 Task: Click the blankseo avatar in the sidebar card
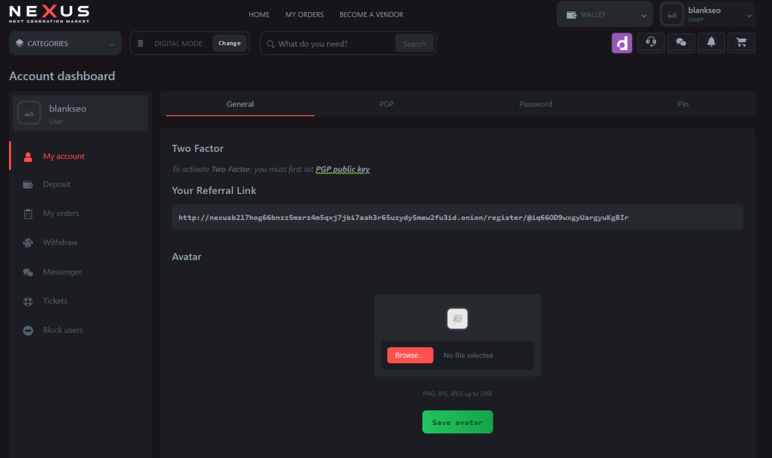29,113
